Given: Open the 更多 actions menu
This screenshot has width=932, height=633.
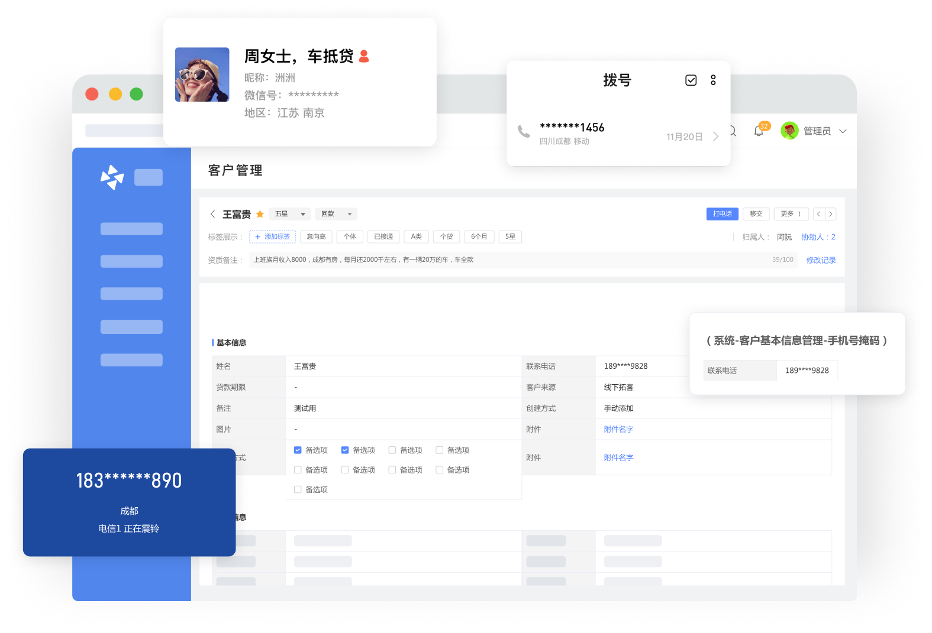Looking at the screenshot, I should tap(791, 214).
